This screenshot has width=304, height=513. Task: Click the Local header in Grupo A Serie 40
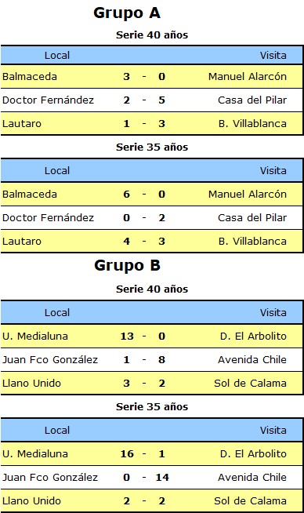(57, 56)
